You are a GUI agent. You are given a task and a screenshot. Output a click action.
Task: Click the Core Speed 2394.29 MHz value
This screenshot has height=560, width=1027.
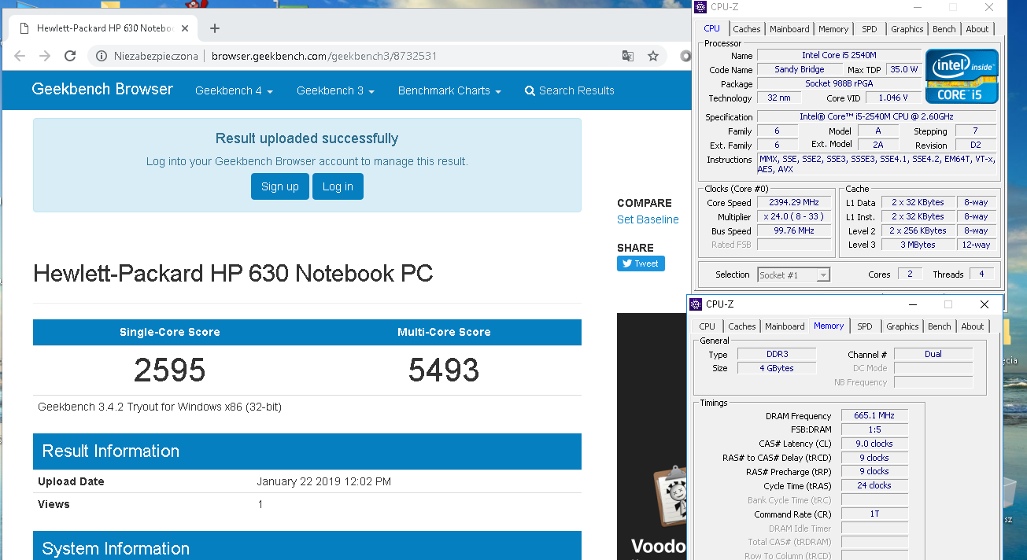coord(795,202)
